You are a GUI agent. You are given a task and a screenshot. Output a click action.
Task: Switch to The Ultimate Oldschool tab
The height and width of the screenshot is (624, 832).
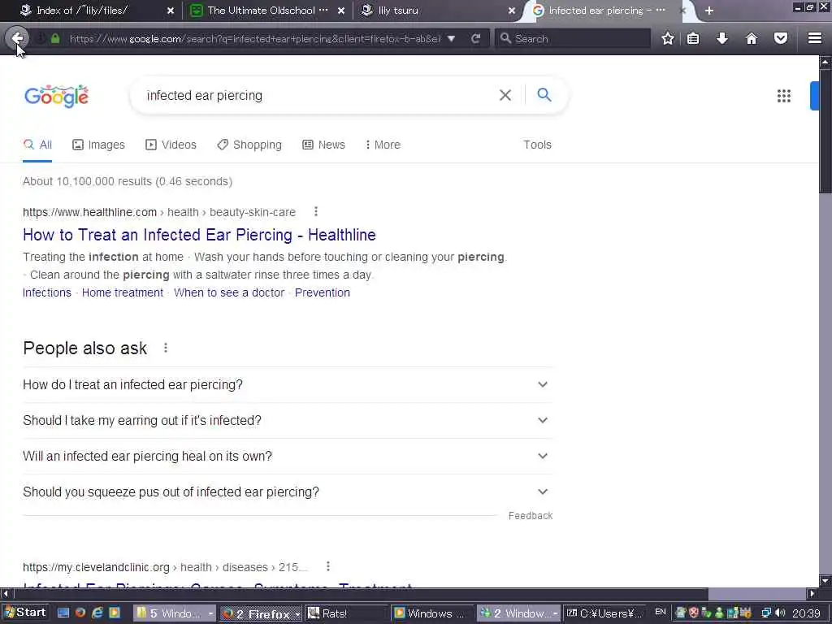coord(266,11)
